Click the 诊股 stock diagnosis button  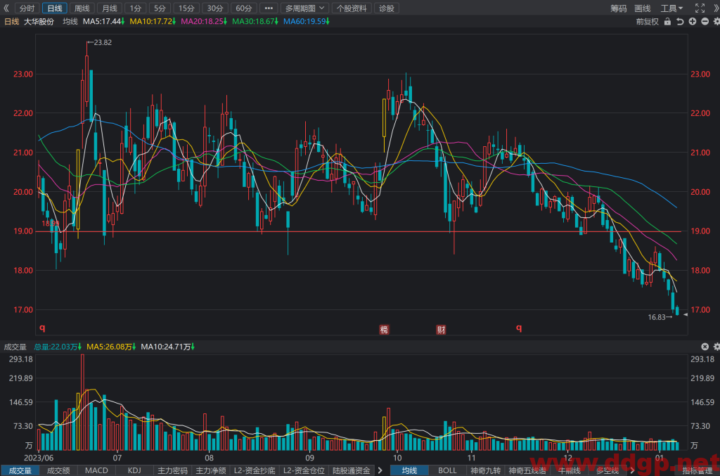387,8
